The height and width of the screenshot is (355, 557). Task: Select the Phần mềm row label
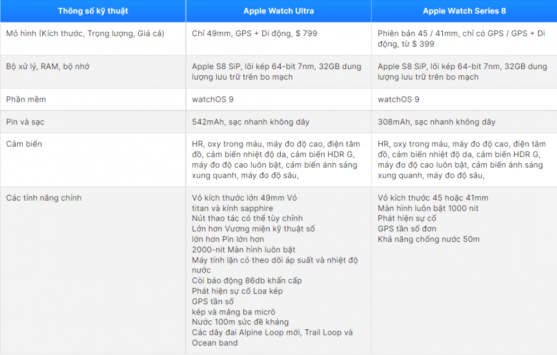tap(25, 100)
